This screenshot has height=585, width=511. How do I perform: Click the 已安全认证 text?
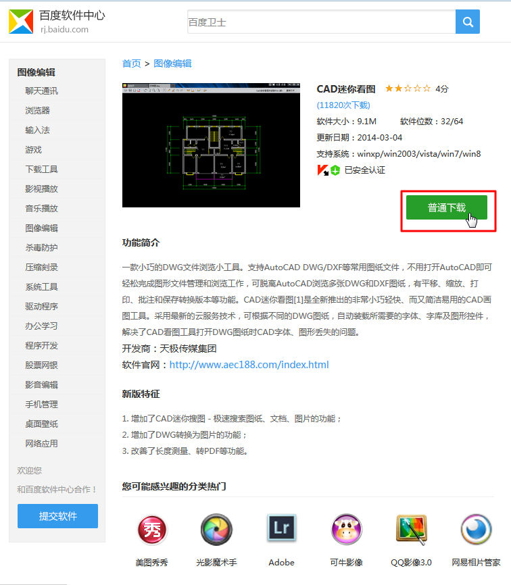pyautogui.click(x=365, y=170)
